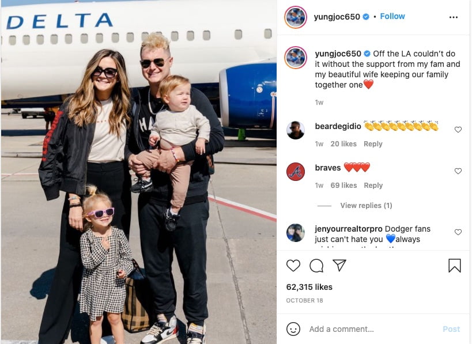Image resolution: width=472 pixels, height=344 pixels.
Task: Submit comment with the Post button
Action: (x=451, y=329)
